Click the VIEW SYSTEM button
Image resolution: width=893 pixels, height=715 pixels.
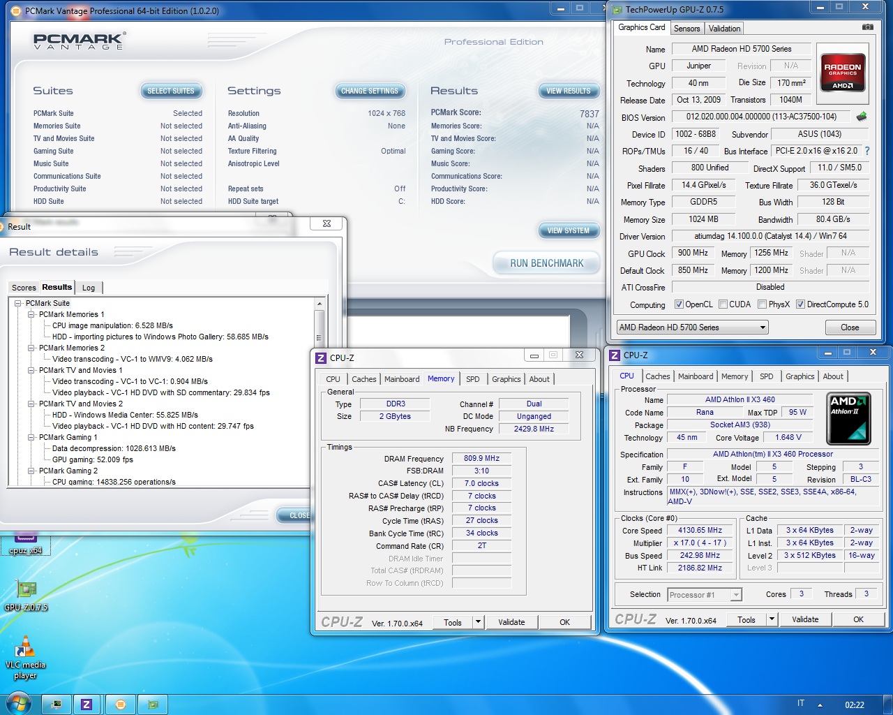[x=569, y=230]
